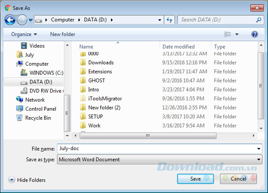Click date 9/2/2016 10:47 AM
Image resolution: width=268 pixels, height=193 pixels.
(183, 81)
